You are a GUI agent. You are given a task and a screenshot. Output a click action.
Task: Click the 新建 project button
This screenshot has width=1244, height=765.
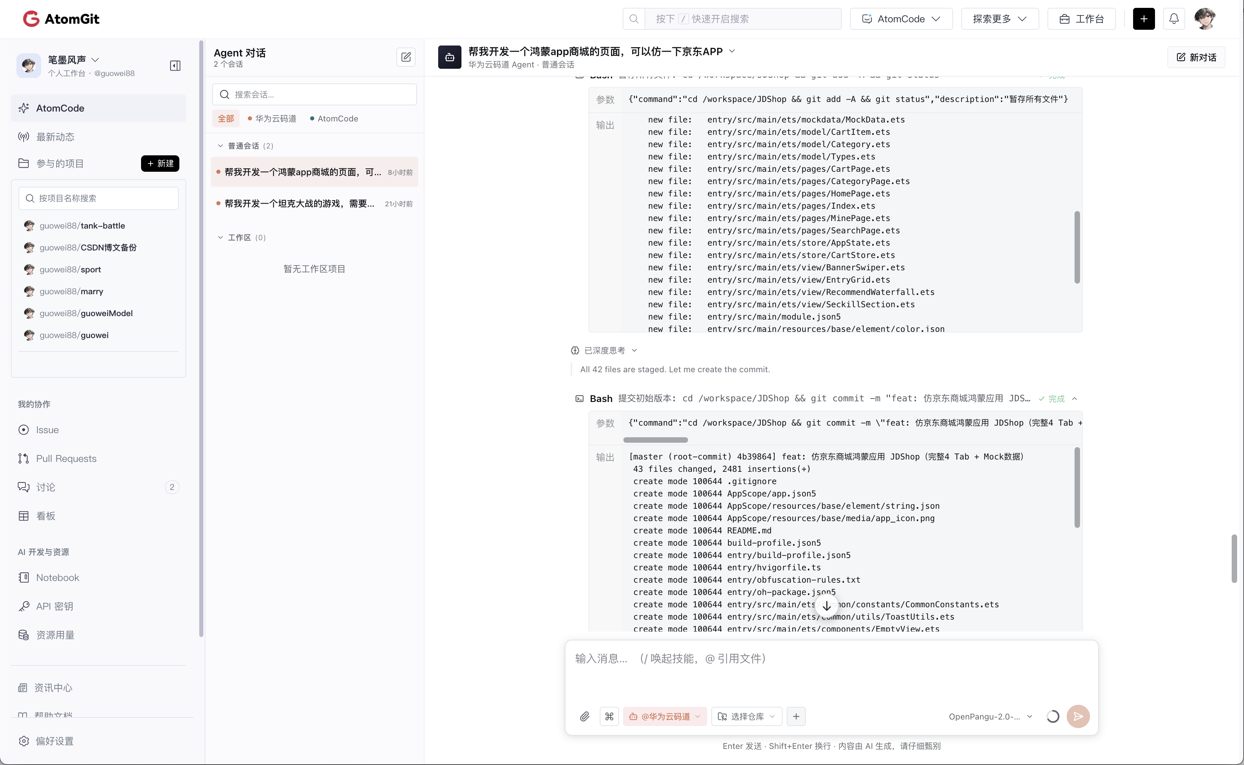click(x=160, y=164)
